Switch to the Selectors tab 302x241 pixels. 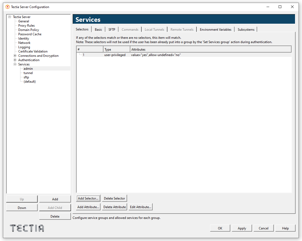coord(82,29)
